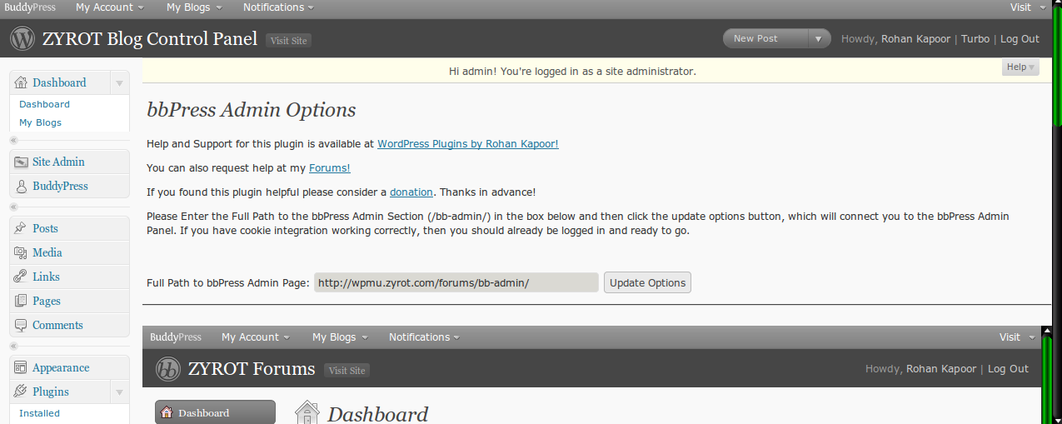Click BuddyPress in the top admin bar
1062x424 pixels.
(x=30, y=7)
